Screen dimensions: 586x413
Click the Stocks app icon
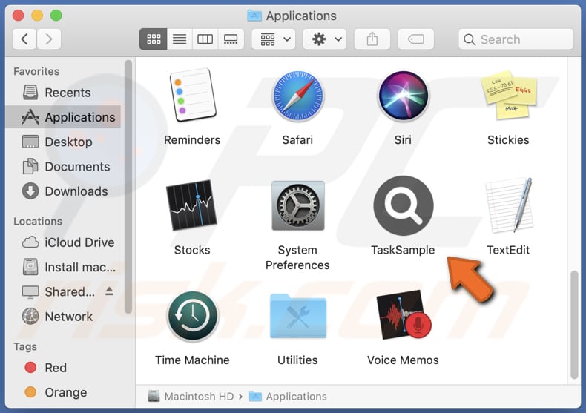pyautogui.click(x=191, y=205)
